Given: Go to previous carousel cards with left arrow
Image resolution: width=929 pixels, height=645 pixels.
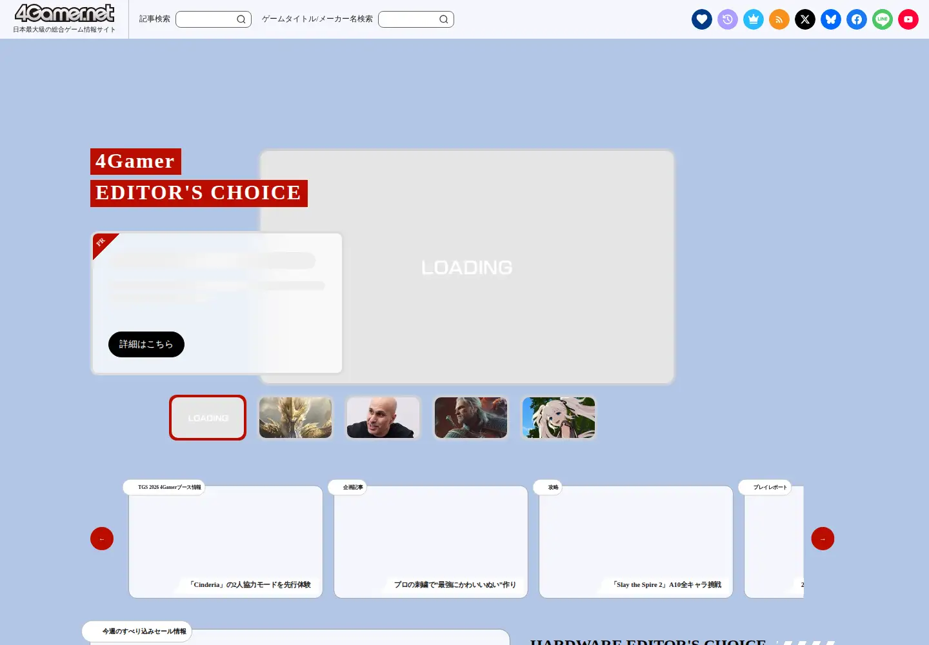Looking at the screenshot, I should pos(102,539).
